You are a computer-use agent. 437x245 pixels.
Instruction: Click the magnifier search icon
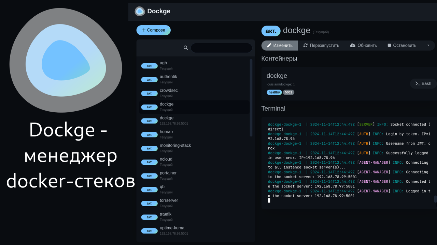[x=186, y=48]
